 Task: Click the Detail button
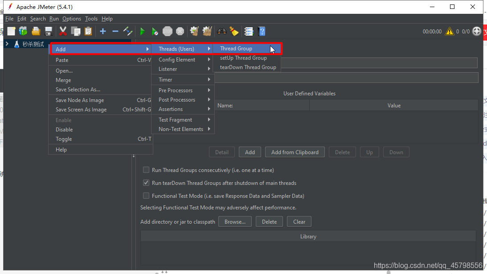[222, 152]
